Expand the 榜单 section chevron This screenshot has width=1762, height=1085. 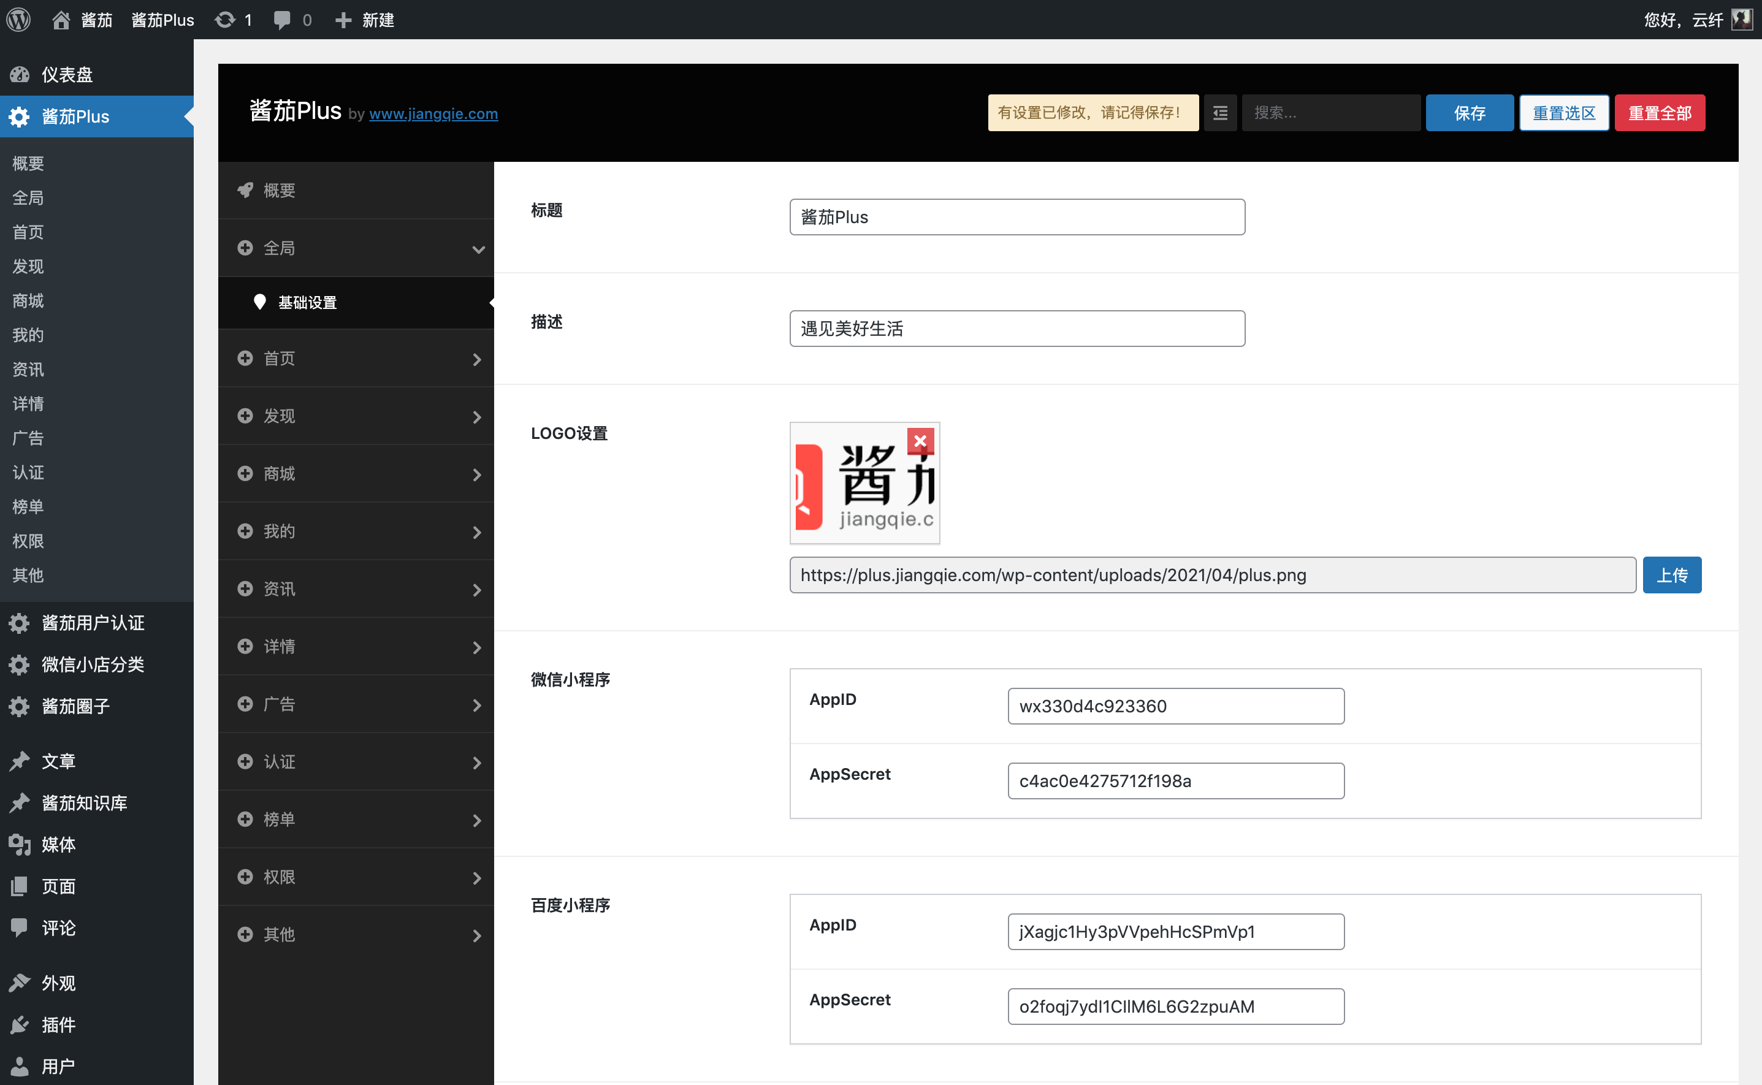click(x=476, y=820)
